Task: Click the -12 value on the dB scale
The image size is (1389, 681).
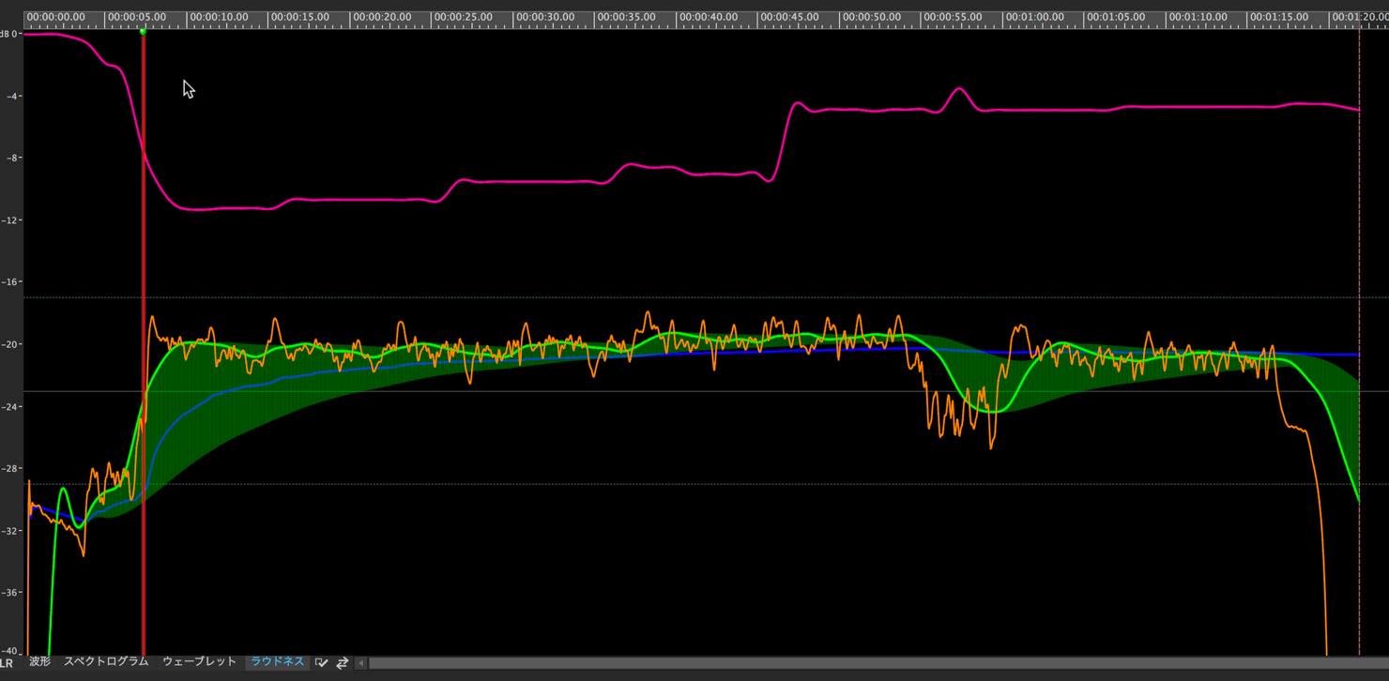Action: click(x=10, y=219)
